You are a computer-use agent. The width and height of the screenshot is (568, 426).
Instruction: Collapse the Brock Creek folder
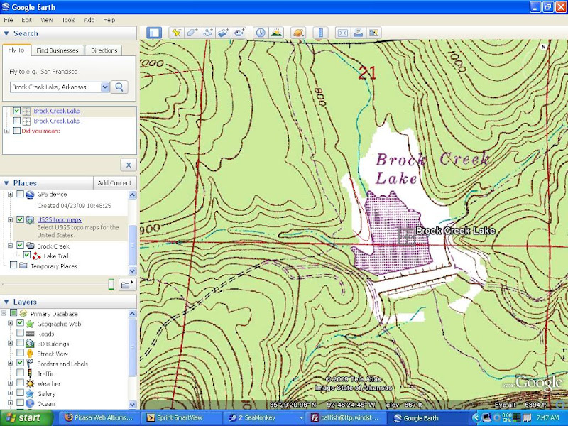tap(9, 246)
